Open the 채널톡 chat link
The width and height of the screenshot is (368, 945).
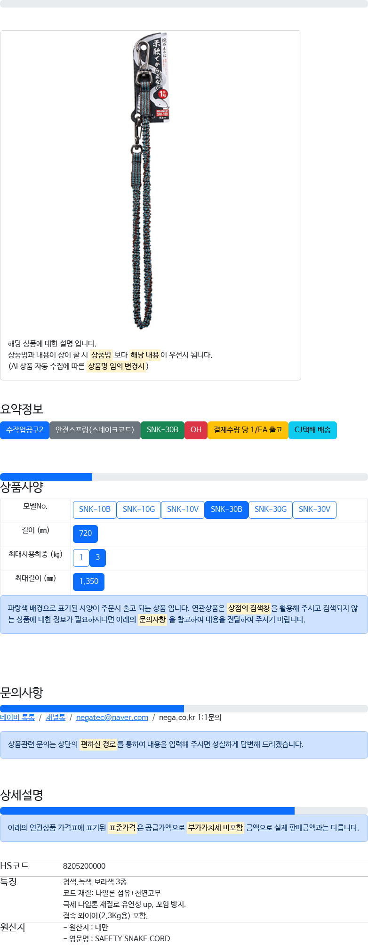pos(56,718)
